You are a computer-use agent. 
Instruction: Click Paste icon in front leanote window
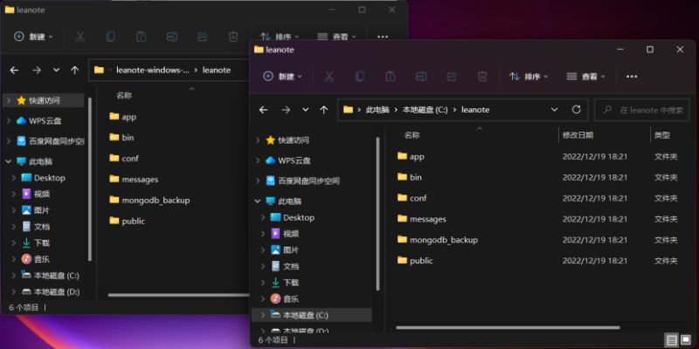pyautogui.click(x=390, y=77)
